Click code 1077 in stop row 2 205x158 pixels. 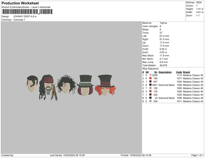click(179, 78)
